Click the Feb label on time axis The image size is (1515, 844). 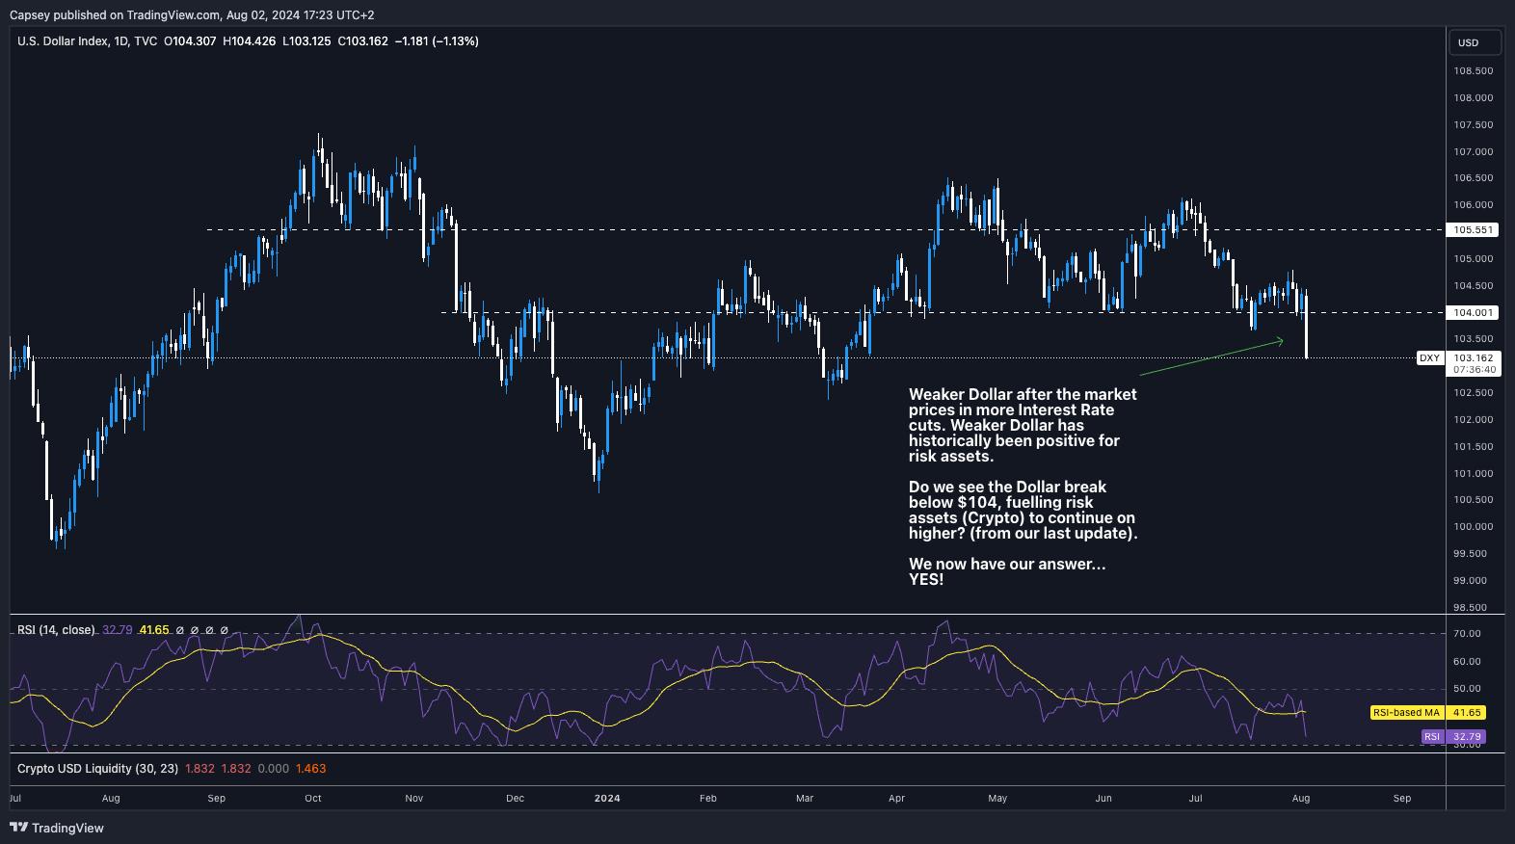coord(708,799)
